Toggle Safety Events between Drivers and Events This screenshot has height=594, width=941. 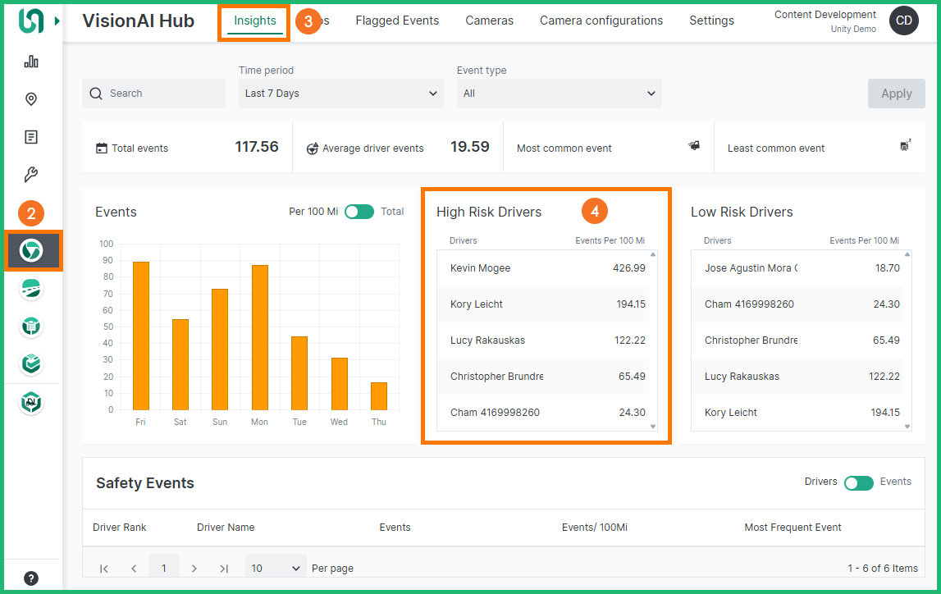(858, 482)
